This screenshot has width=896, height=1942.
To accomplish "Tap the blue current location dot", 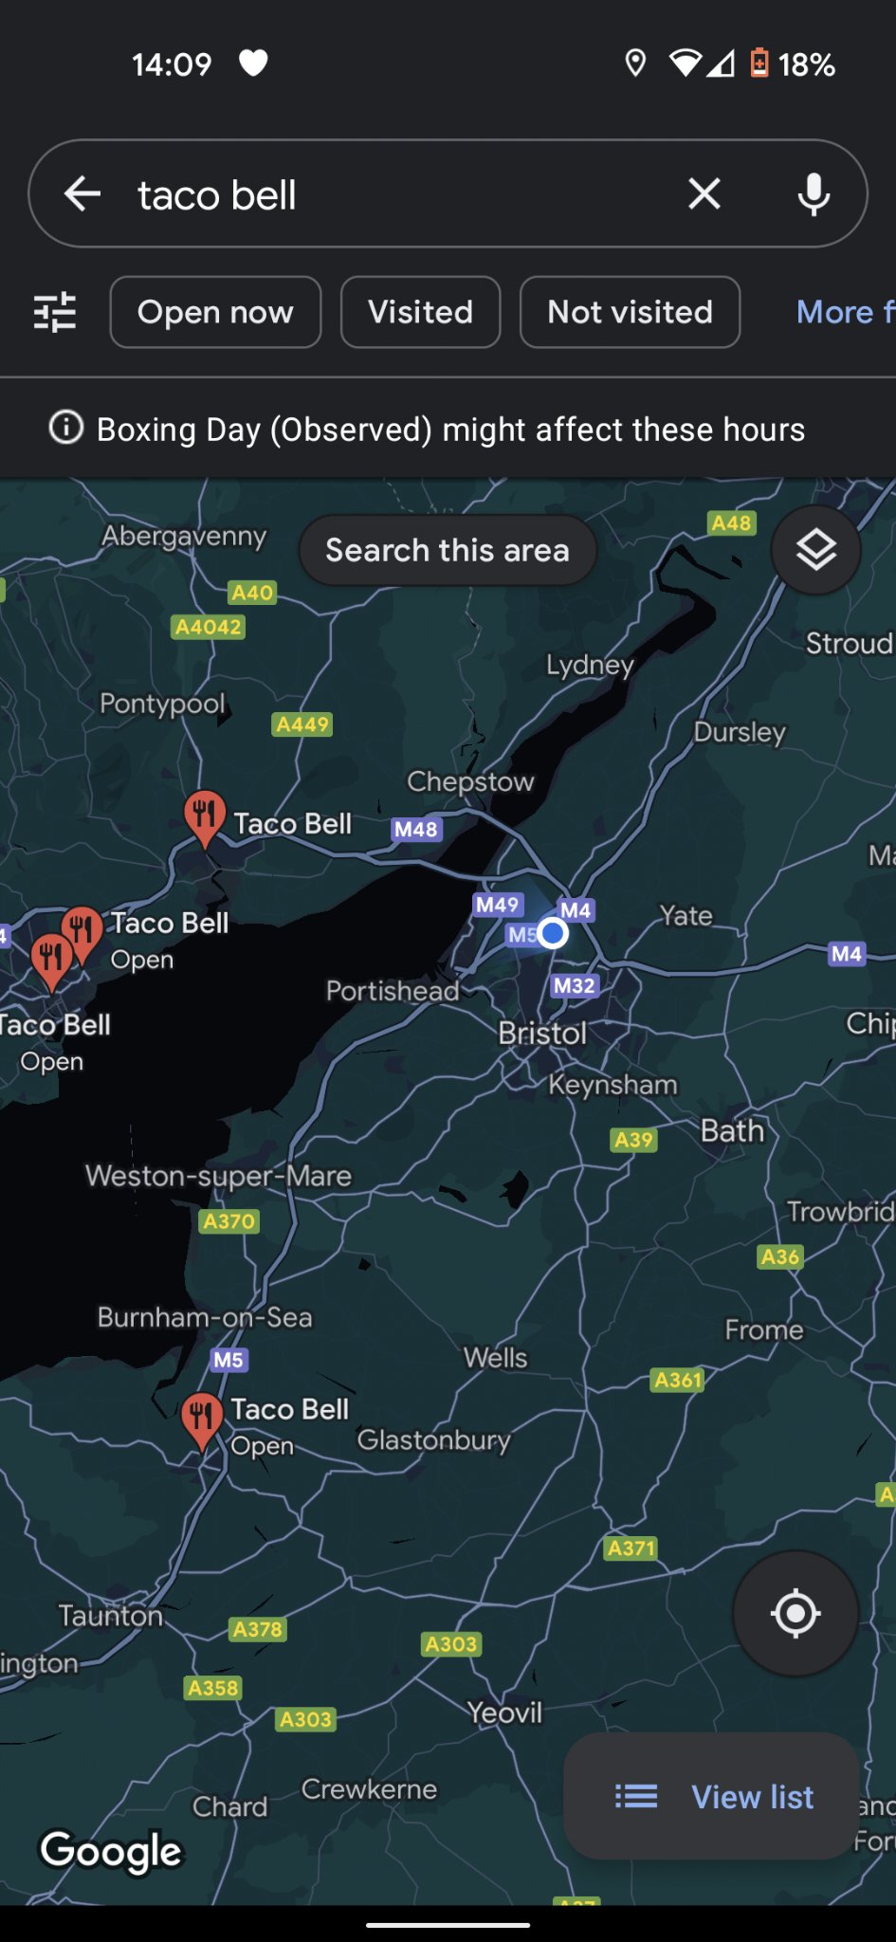I will [x=553, y=933].
